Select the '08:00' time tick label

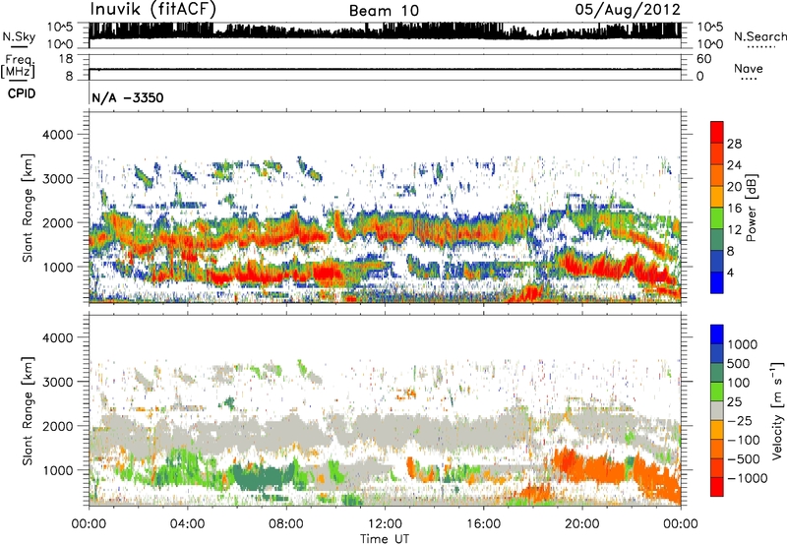coord(286,524)
